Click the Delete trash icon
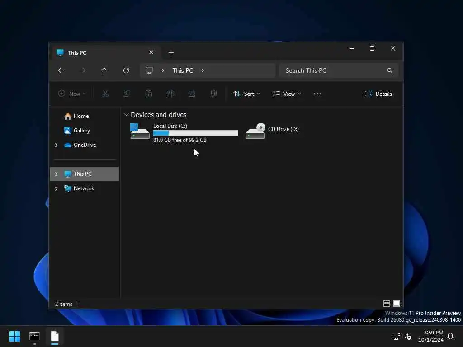Image resolution: width=463 pixels, height=347 pixels. [214, 94]
